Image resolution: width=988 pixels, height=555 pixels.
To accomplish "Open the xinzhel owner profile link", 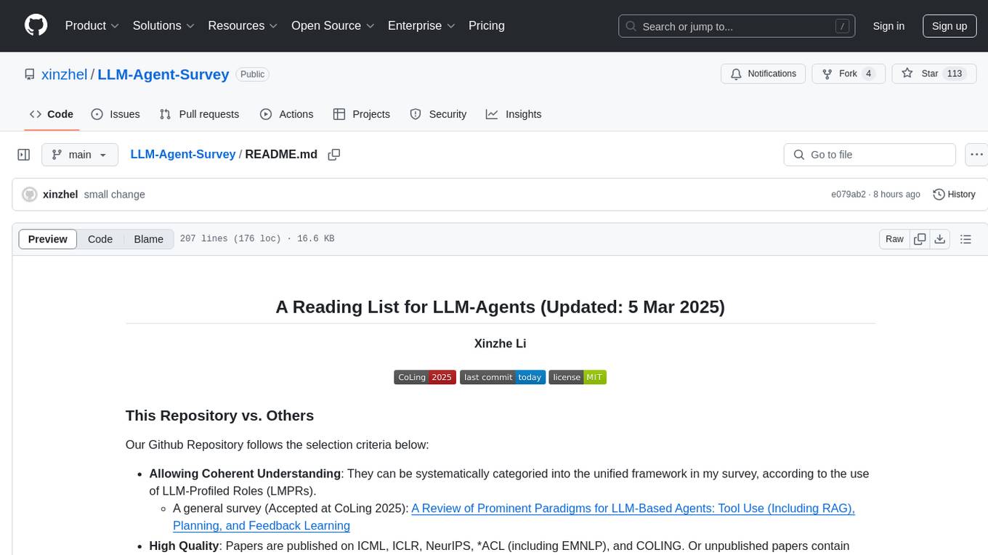I will click(65, 74).
